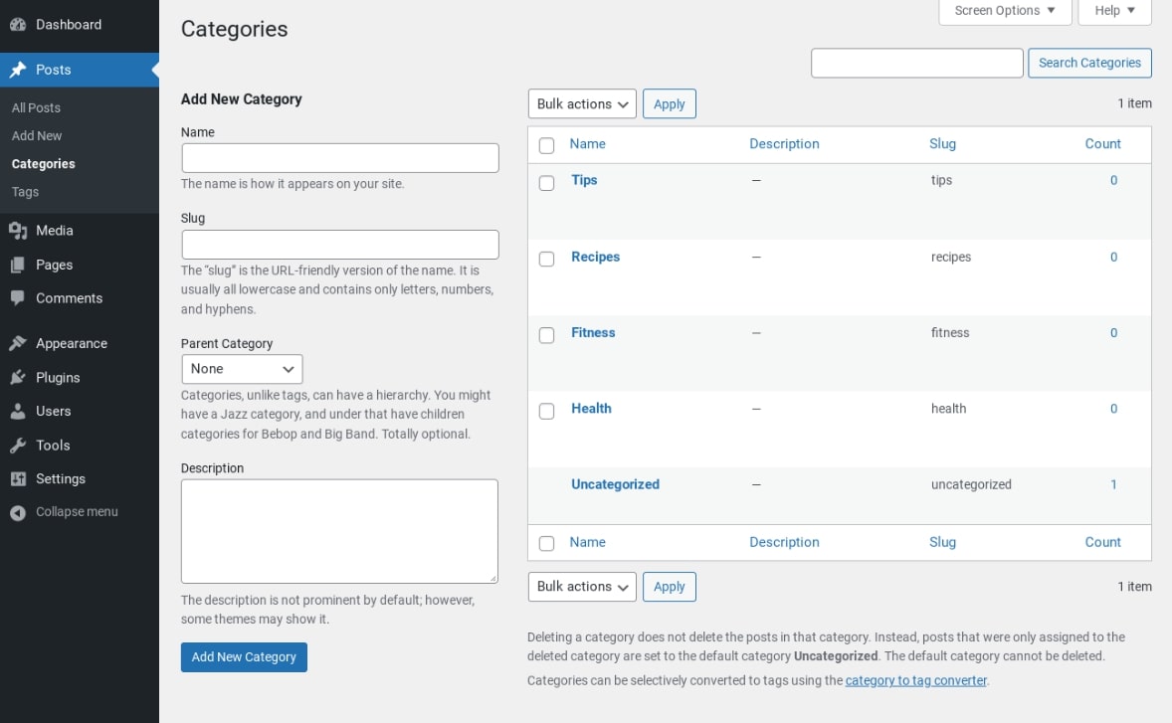This screenshot has height=723, width=1172.
Task: Click the Count value for Uncategorized
Action: 1112,484
